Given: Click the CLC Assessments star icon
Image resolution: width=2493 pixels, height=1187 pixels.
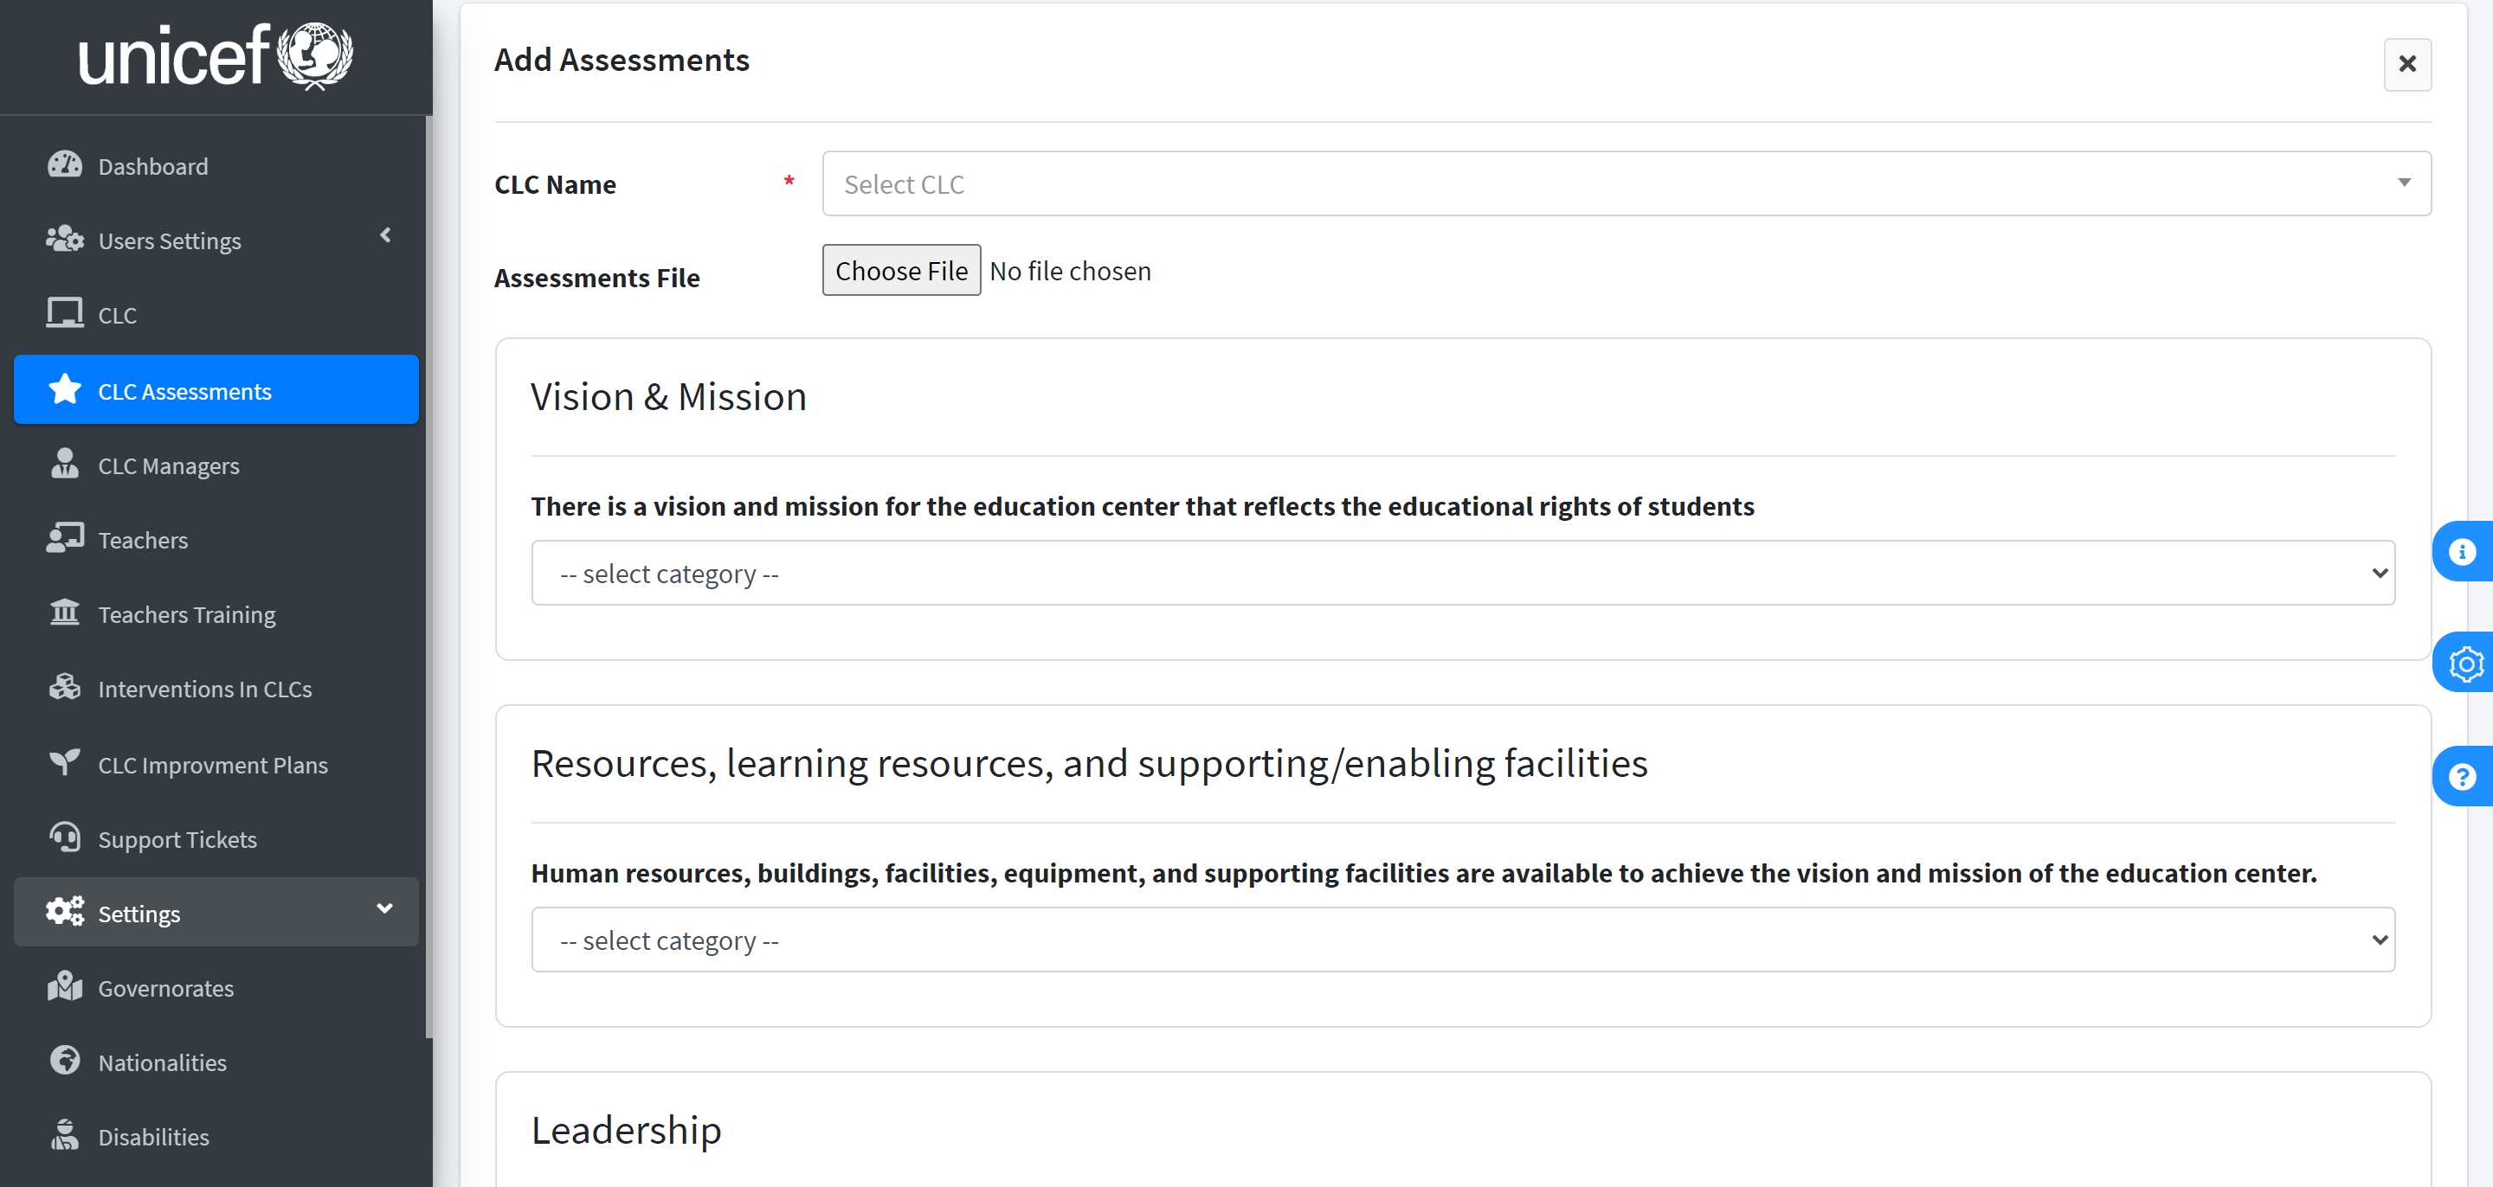Looking at the screenshot, I should pos(65,390).
